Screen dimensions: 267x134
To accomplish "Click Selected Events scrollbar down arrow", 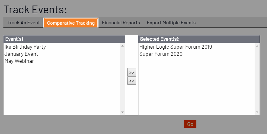I will tap(257, 112).
